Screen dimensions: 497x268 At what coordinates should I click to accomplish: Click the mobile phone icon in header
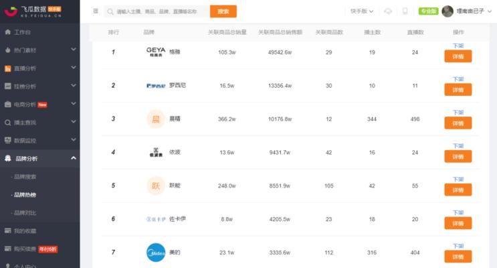[405, 11]
